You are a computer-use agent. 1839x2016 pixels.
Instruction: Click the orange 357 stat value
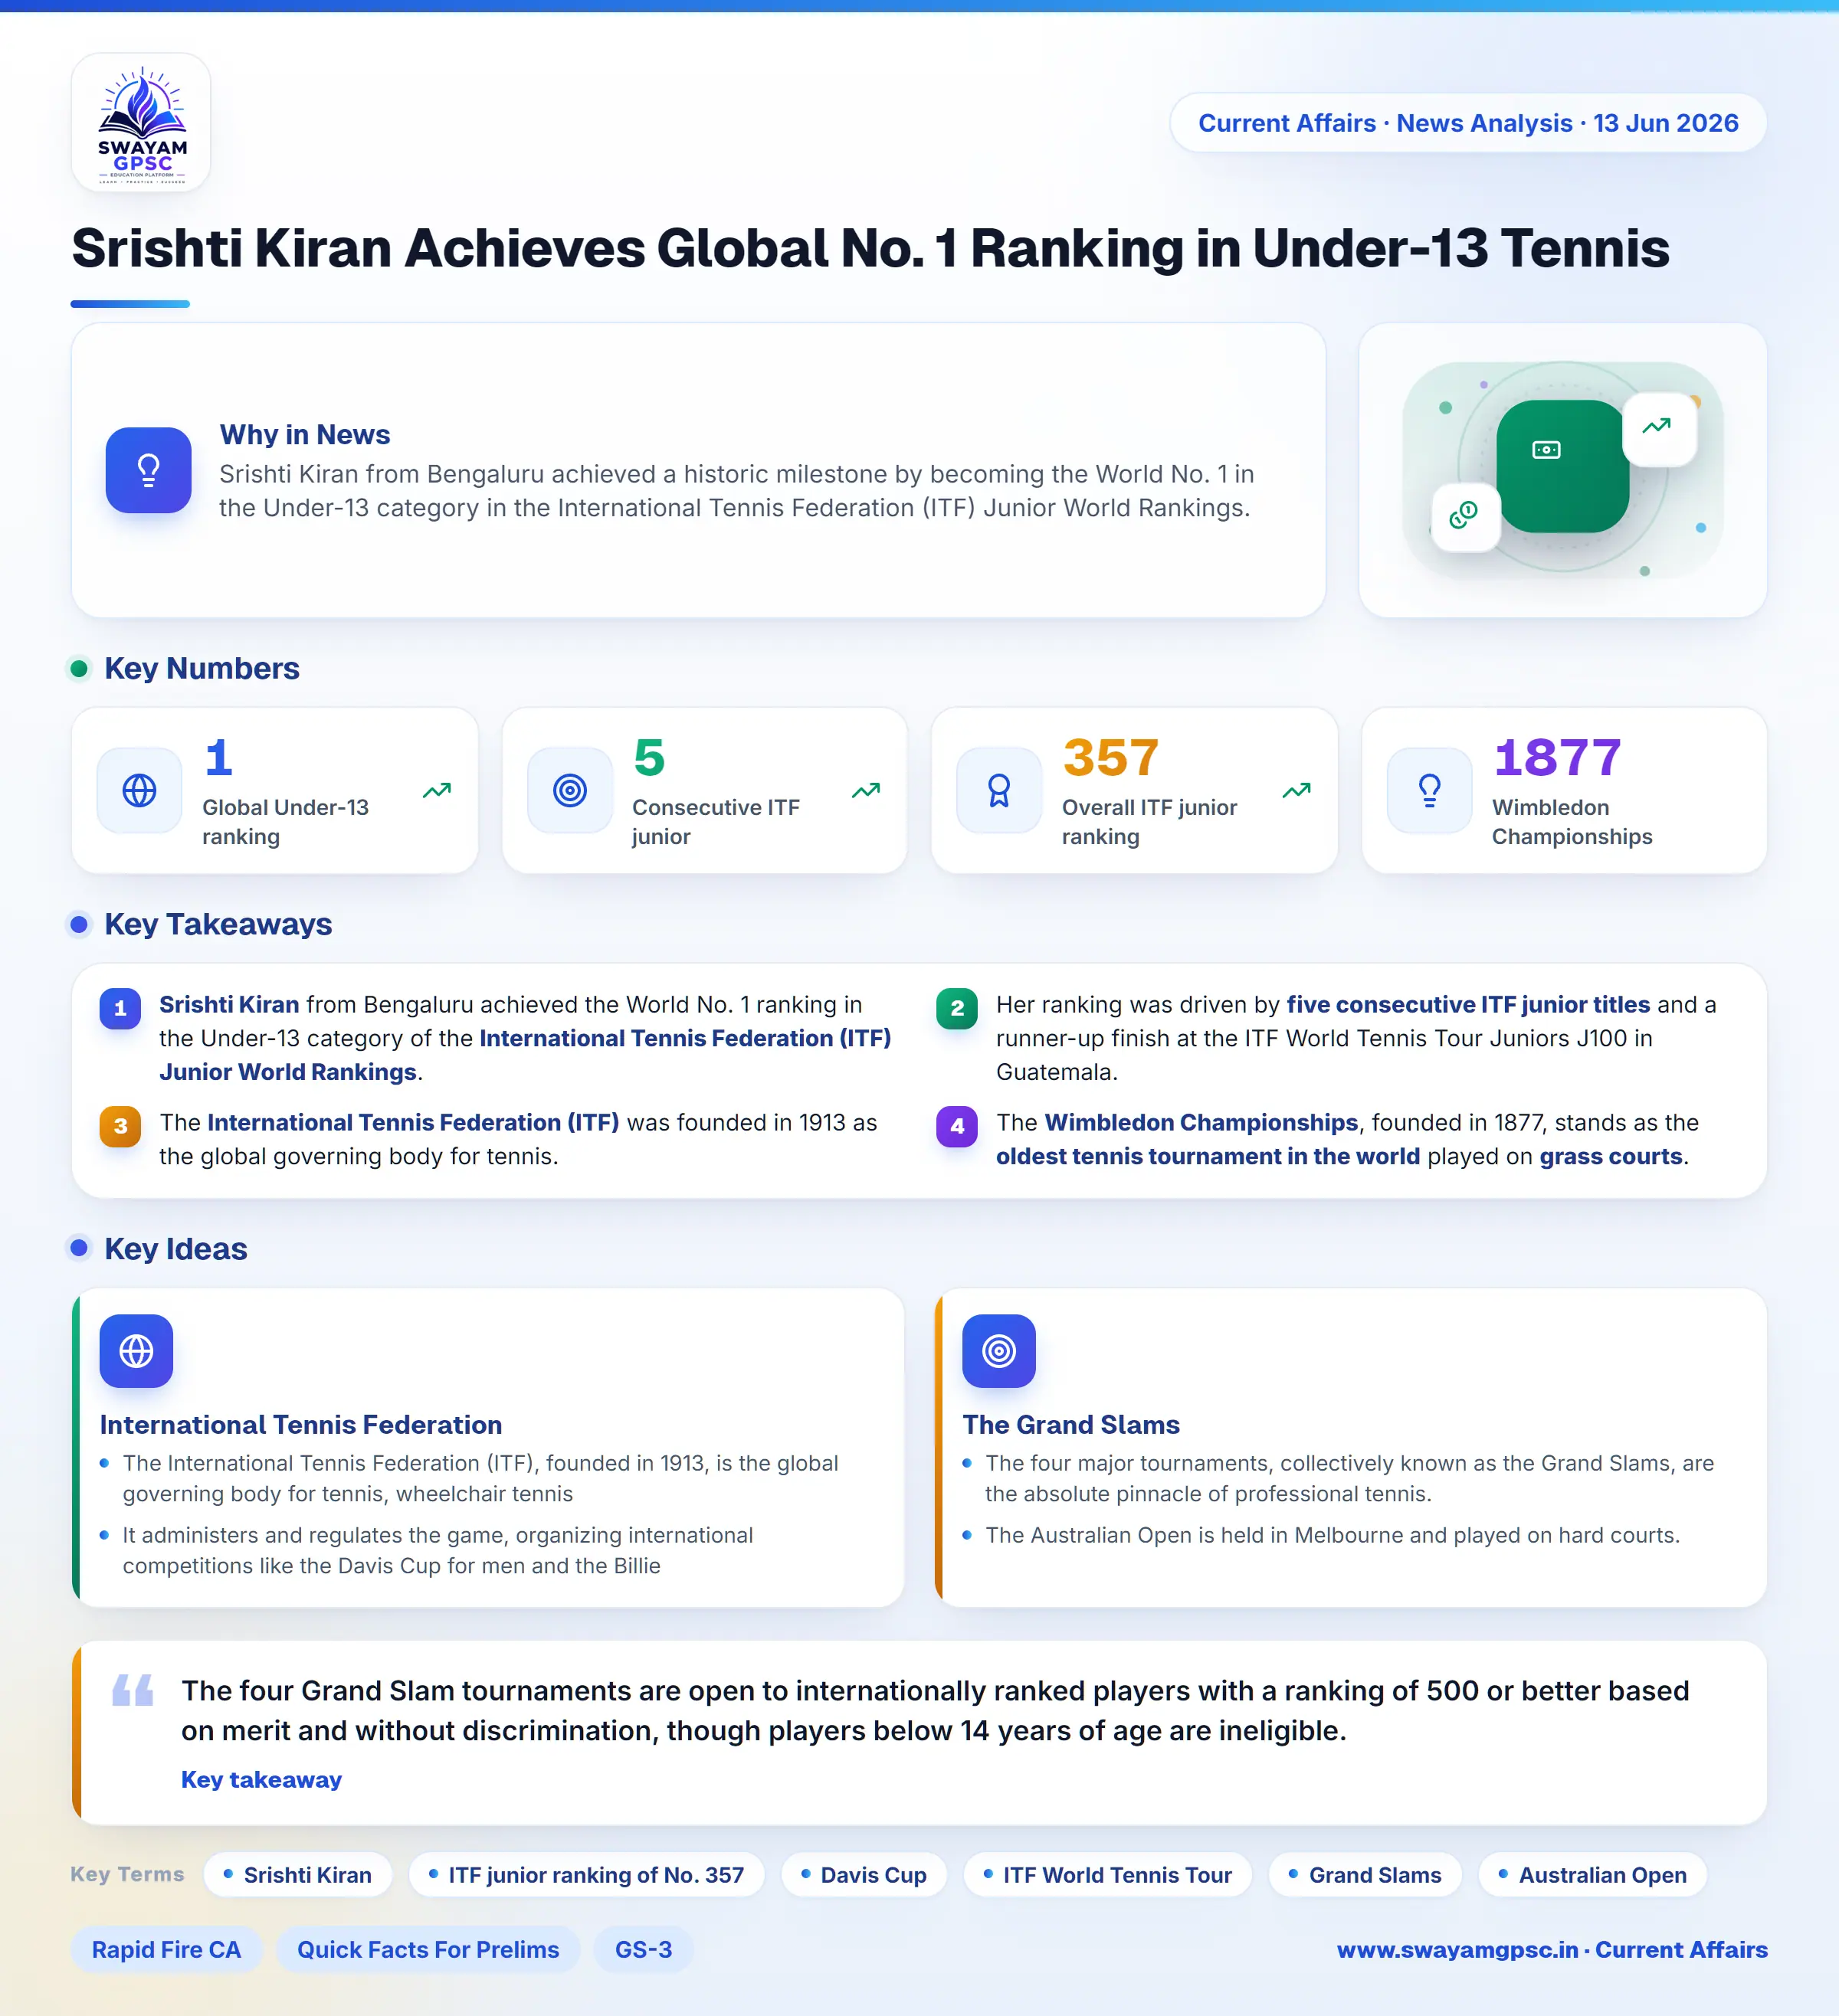pos(1110,757)
